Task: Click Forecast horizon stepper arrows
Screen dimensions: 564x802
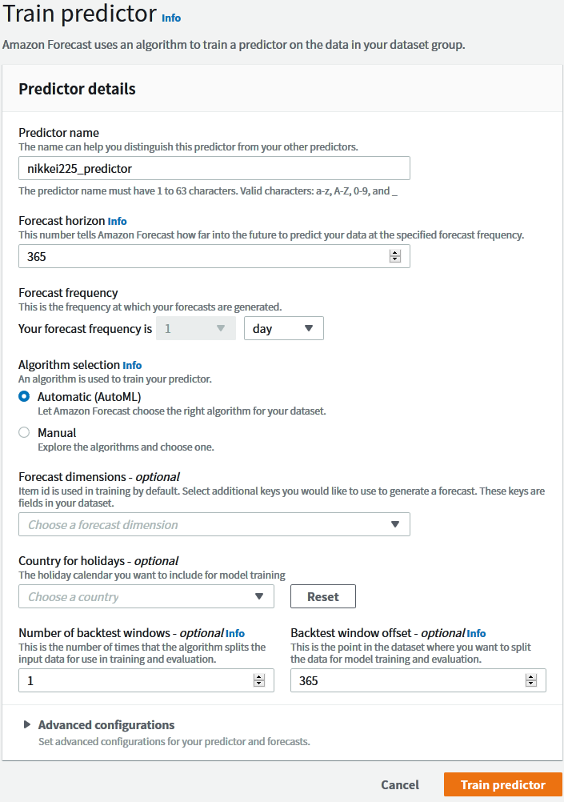Action: coord(394,256)
